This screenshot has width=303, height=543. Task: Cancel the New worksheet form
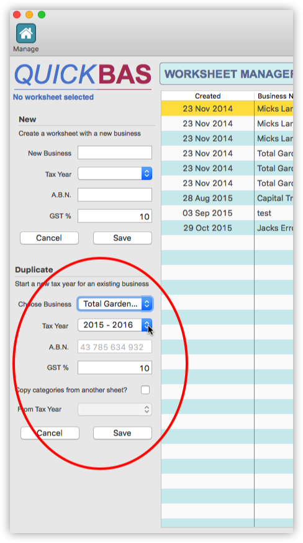click(x=49, y=238)
